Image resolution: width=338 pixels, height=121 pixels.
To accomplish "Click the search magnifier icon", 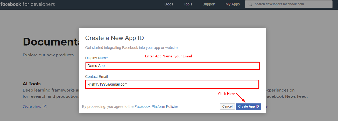I will point(250,4).
